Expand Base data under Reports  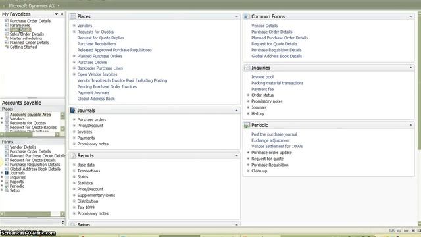[x=74, y=165]
